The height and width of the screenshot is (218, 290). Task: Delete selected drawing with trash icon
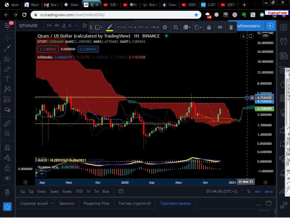click(231, 27)
